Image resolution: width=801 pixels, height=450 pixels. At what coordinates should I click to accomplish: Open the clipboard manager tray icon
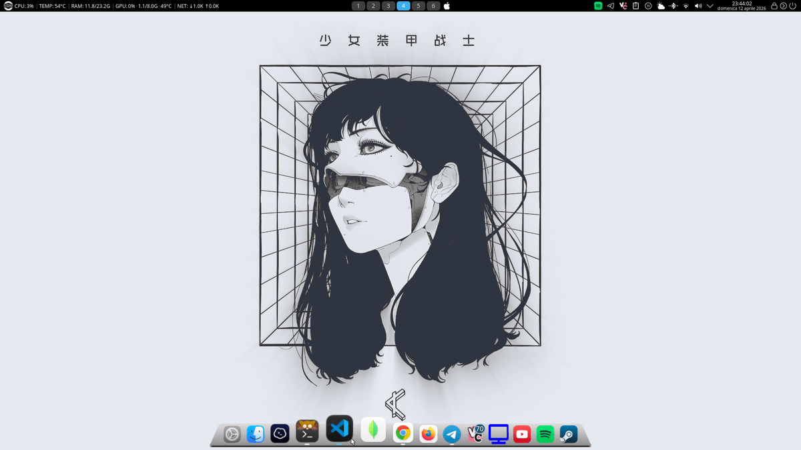pyautogui.click(x=636, y=6)
